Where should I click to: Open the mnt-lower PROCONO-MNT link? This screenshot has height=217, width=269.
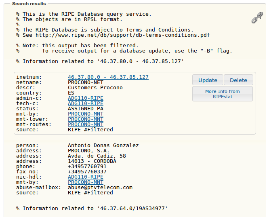point(86,119)
